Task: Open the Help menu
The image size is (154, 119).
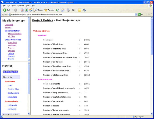Action: tap(33, 6)
